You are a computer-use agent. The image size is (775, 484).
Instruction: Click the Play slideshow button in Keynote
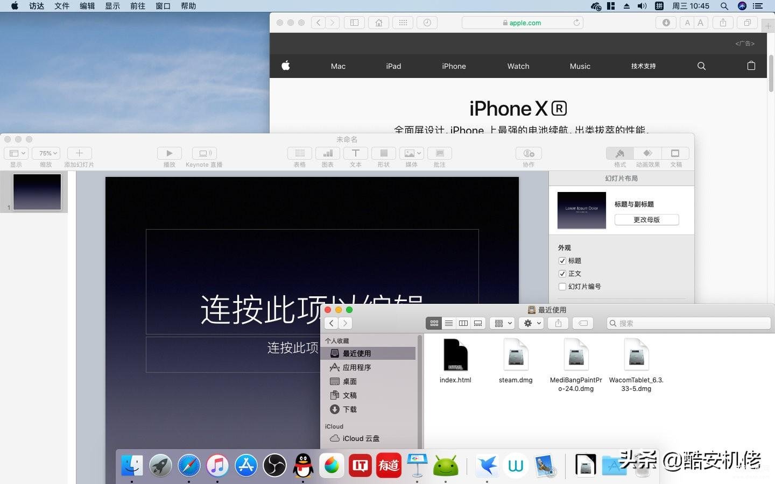[x=169, y=153]
